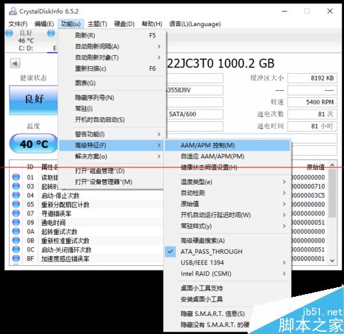Click status orb for attribute 09 通电时间

tap(16, 222)
